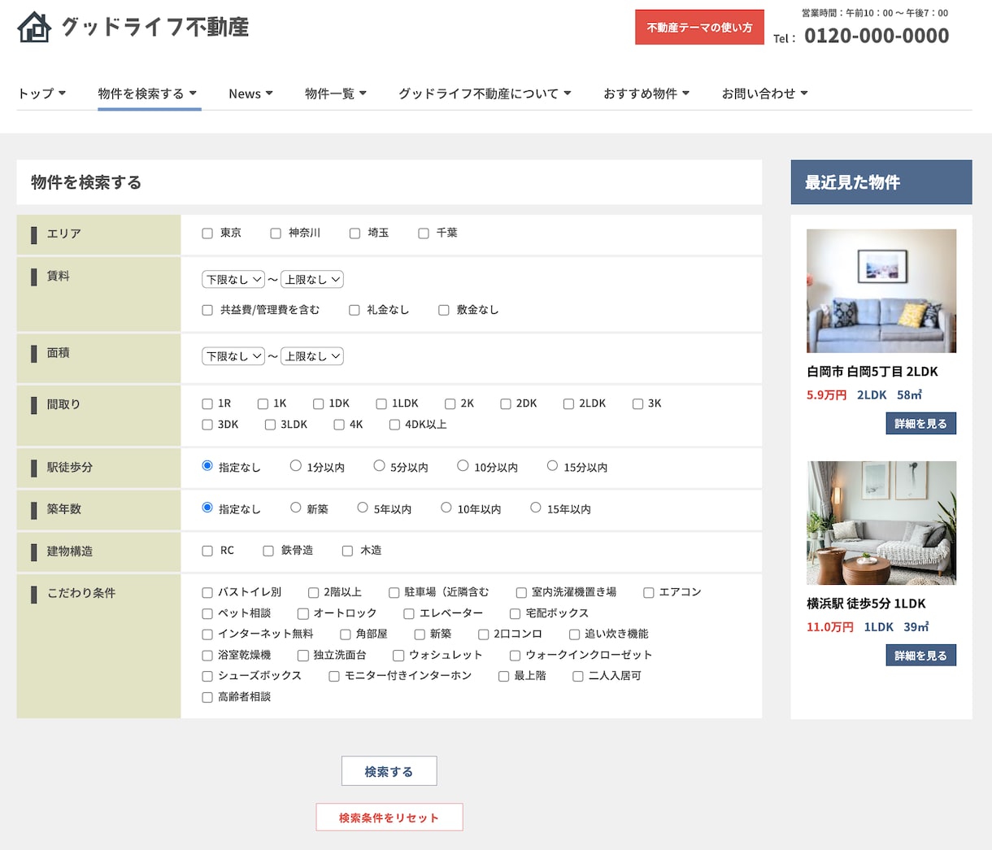Open the 面積 下限なし dropdown
992x850 pixels.
233,356
